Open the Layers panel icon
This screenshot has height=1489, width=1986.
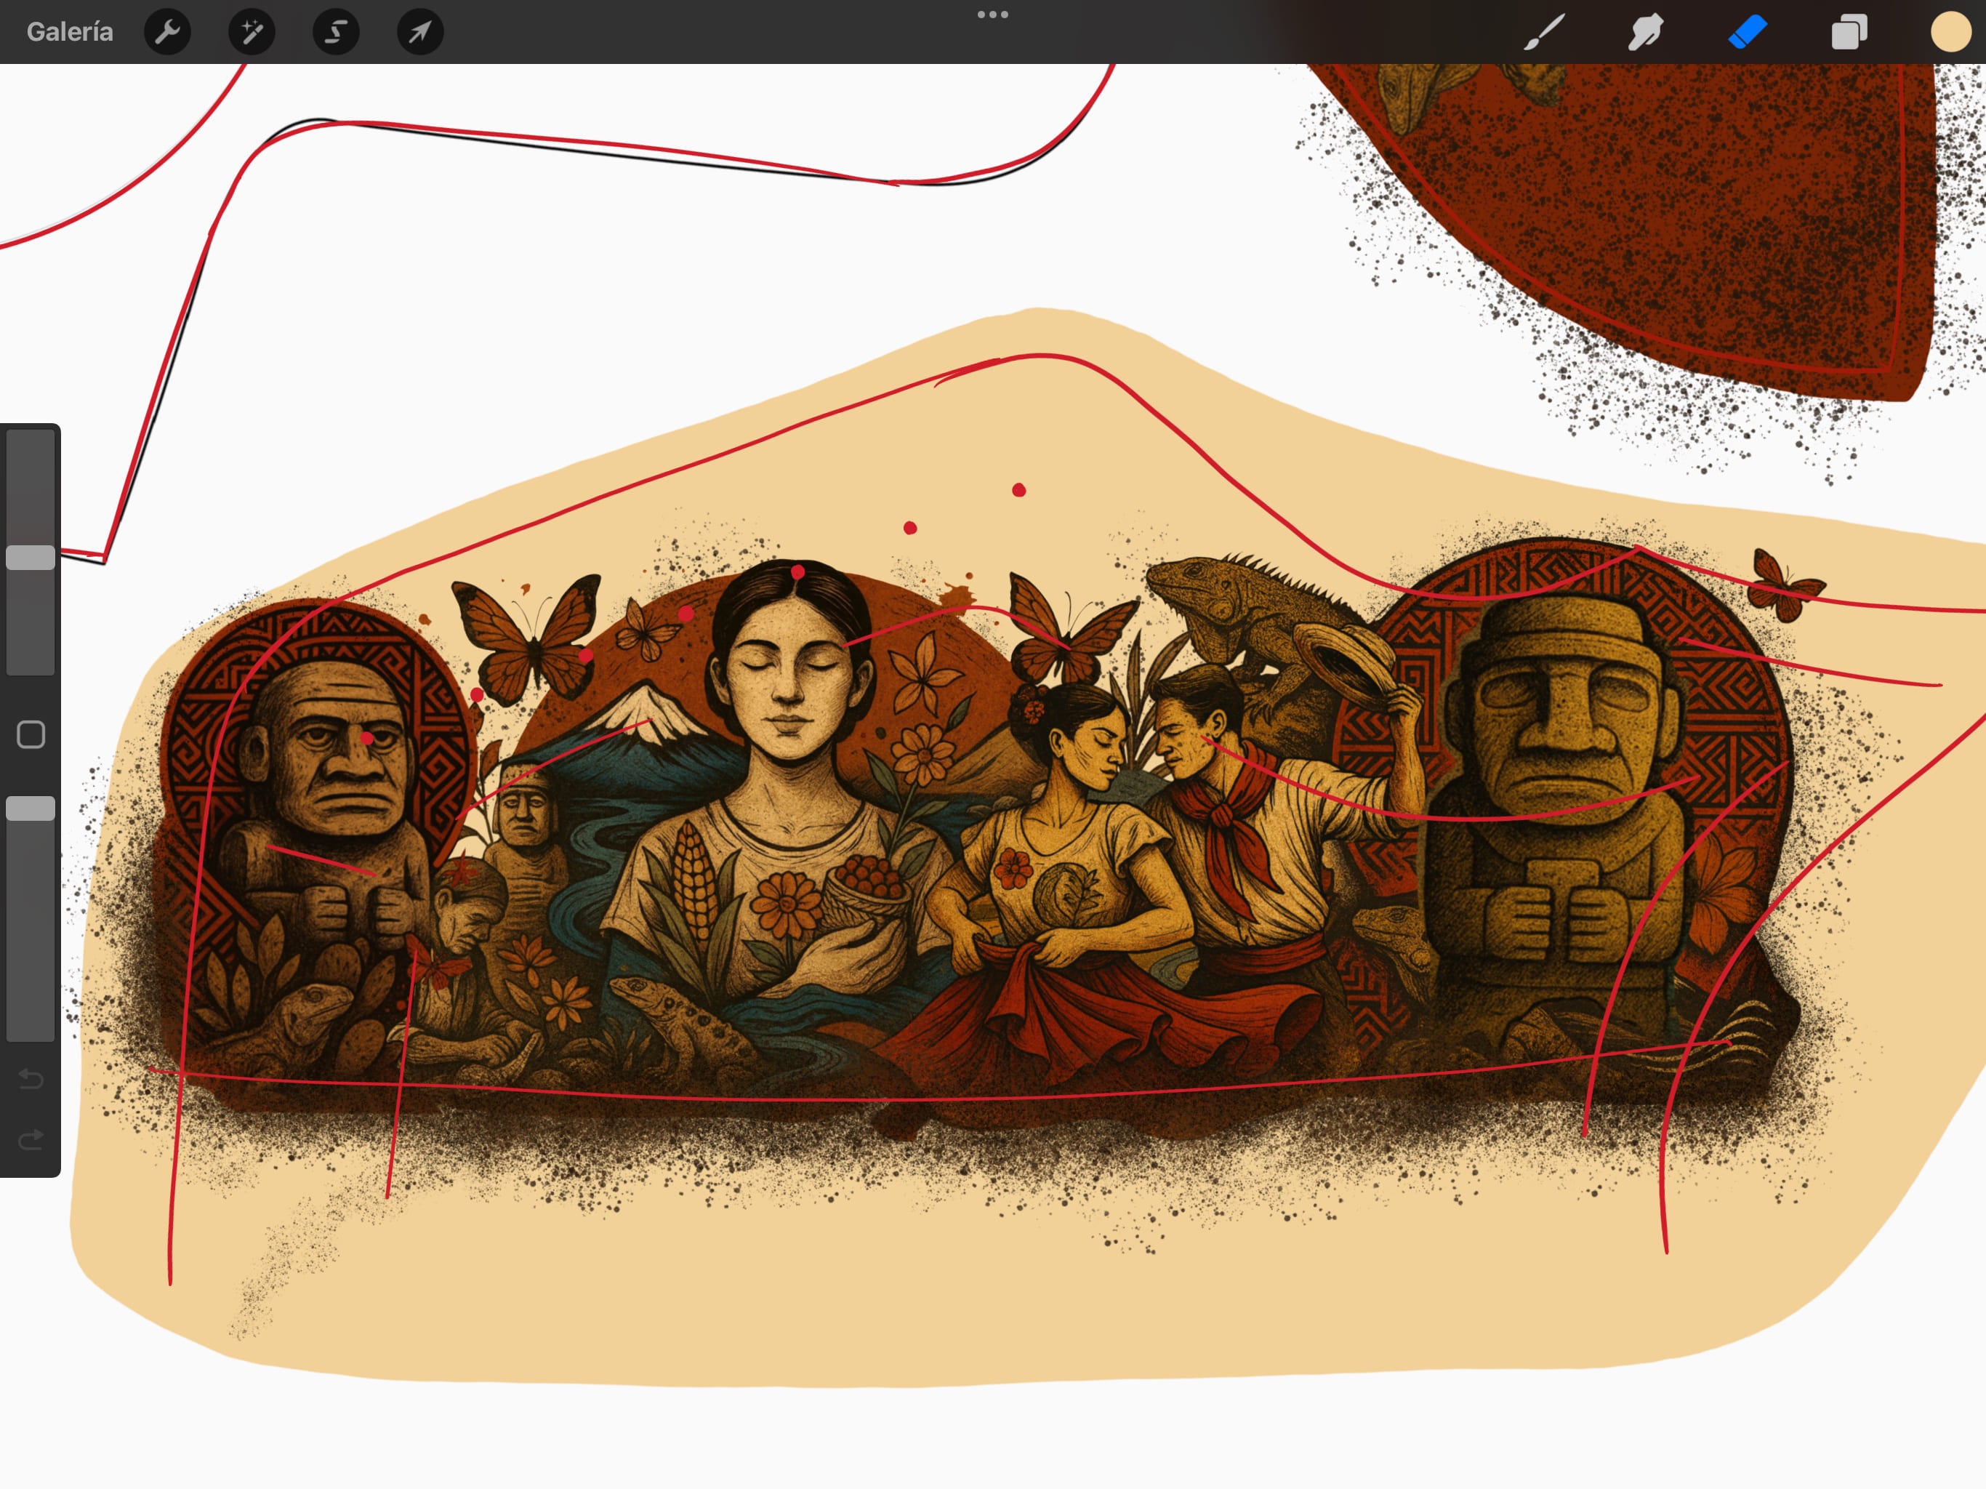pos(1849,32)
